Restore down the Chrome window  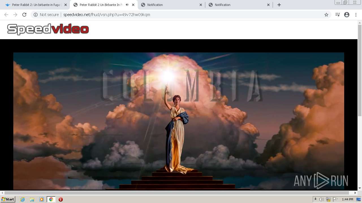(x=345, y=3)
